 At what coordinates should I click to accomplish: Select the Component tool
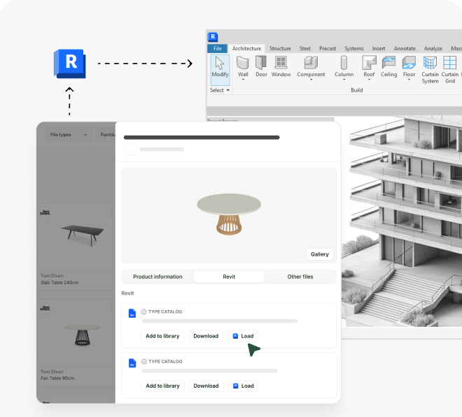tap(311, 67)
